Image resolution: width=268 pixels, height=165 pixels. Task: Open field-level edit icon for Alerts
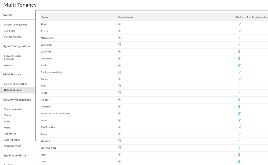pos(239,24)
